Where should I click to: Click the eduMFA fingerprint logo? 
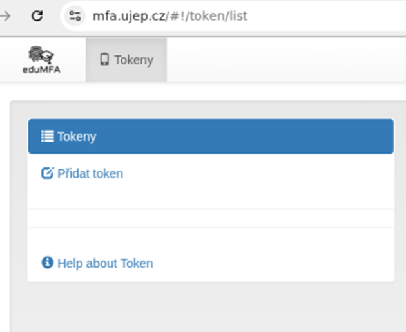pyautogui.click(x=41, y=55)
